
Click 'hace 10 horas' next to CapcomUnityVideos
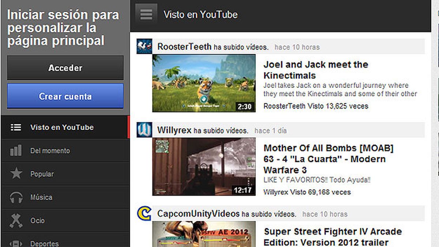point(325,214)
